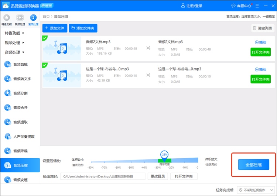Go to 首页 breadcrumb
This screenshot has width=277, height=196.
46,17
